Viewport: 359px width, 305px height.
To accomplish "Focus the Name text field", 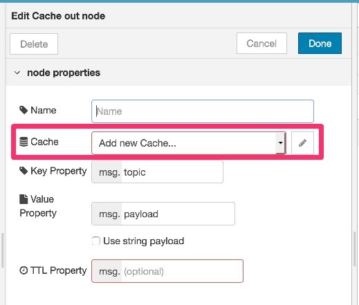I will (203, 111).
